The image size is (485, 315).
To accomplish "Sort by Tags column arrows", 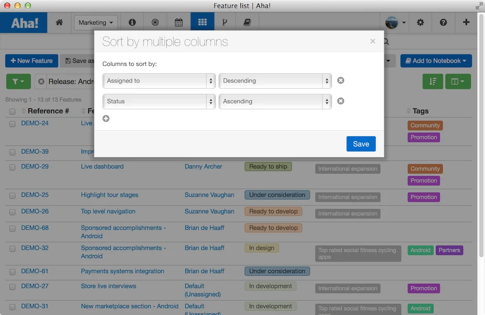I will (408, 111).
